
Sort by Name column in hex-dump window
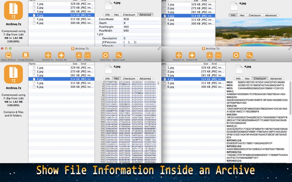(x=47, y=64)
